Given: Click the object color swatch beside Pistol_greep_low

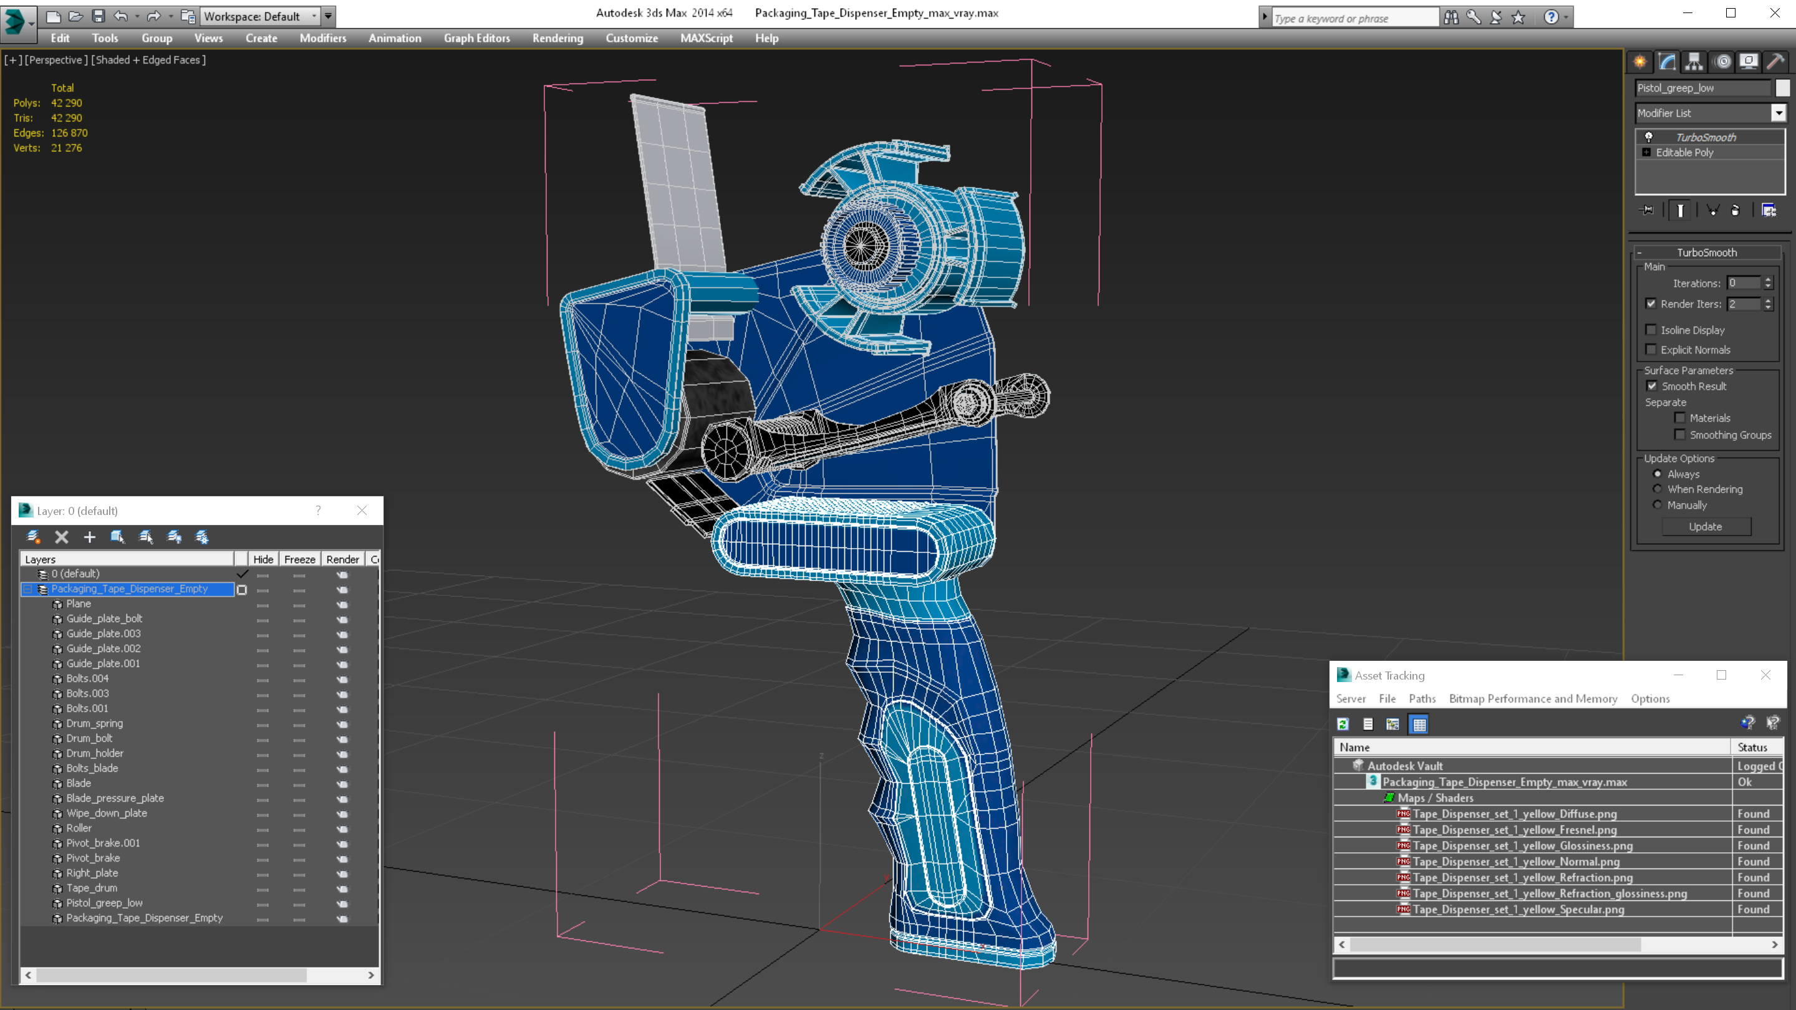Looking at the screenshot, I should click(1782, 88).
